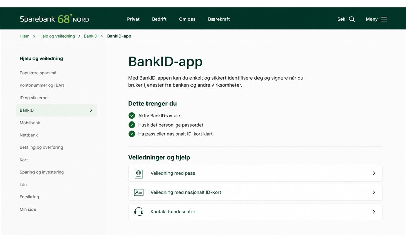Open the Om oss menu

(187, 19)
